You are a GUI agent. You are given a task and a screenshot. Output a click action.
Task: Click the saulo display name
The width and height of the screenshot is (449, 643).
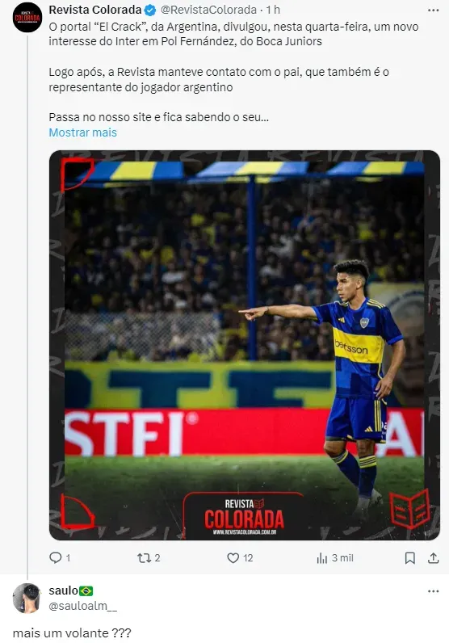tap(63, 590)
